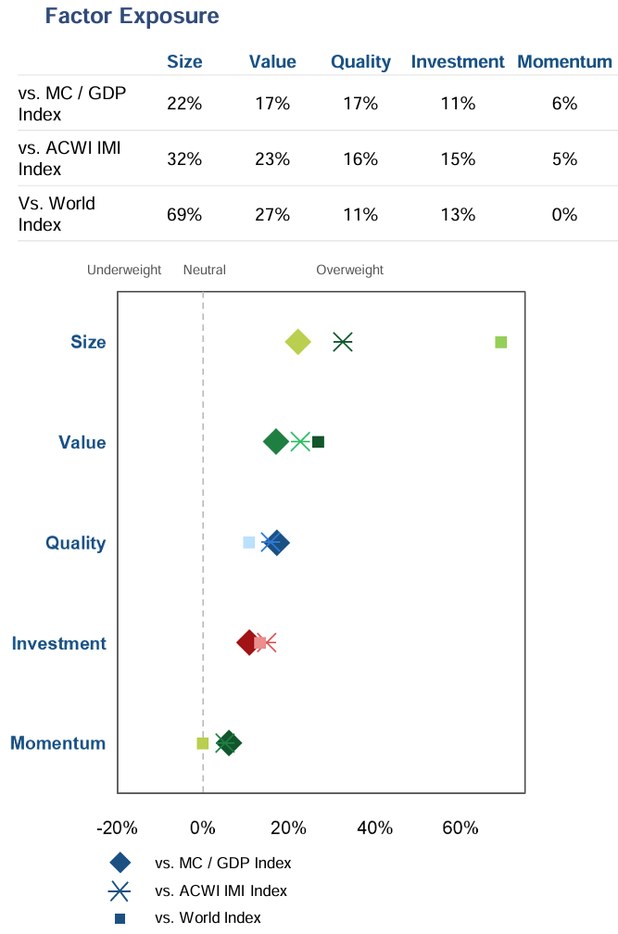
Task: Click the Quality column header in table
Action: click(x=360, y=62)
